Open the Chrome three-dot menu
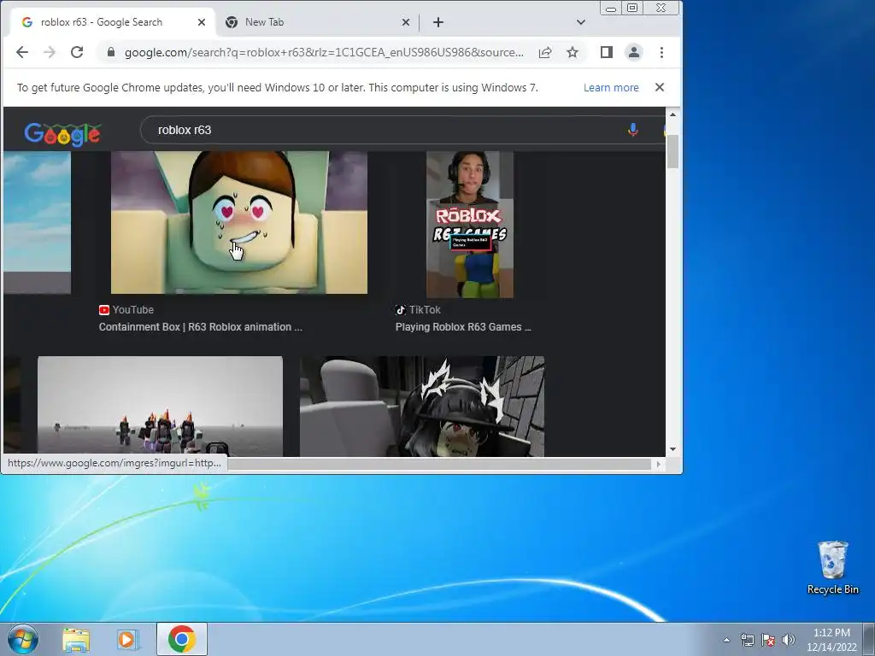Viewport: 875px width, 656px height. tap(662, 52)
